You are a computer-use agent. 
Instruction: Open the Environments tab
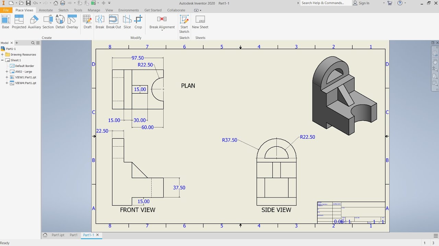(129, 10)
